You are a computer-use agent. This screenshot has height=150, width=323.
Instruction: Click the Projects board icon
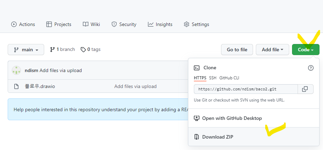[49, 24]
